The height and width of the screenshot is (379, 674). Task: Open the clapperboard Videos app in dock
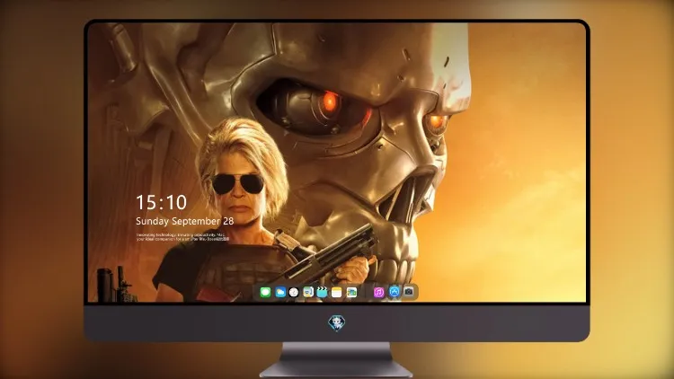point(322,292)
